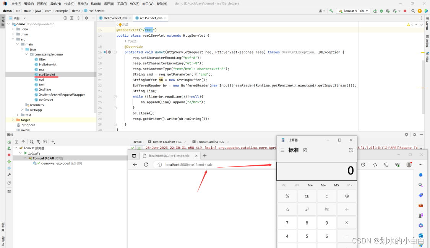Collapse the 正在运行 node in Services

(x=20, y=153)
